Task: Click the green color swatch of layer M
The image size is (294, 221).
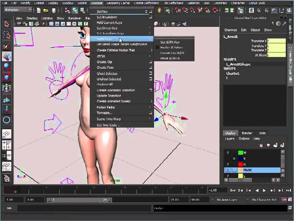Action: click(241, 153)
